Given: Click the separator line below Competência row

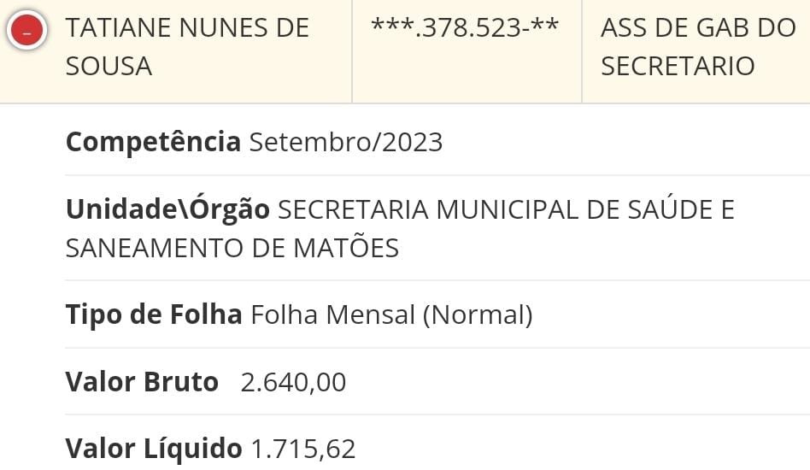Looking at the screenshot, I should point(437,175).
